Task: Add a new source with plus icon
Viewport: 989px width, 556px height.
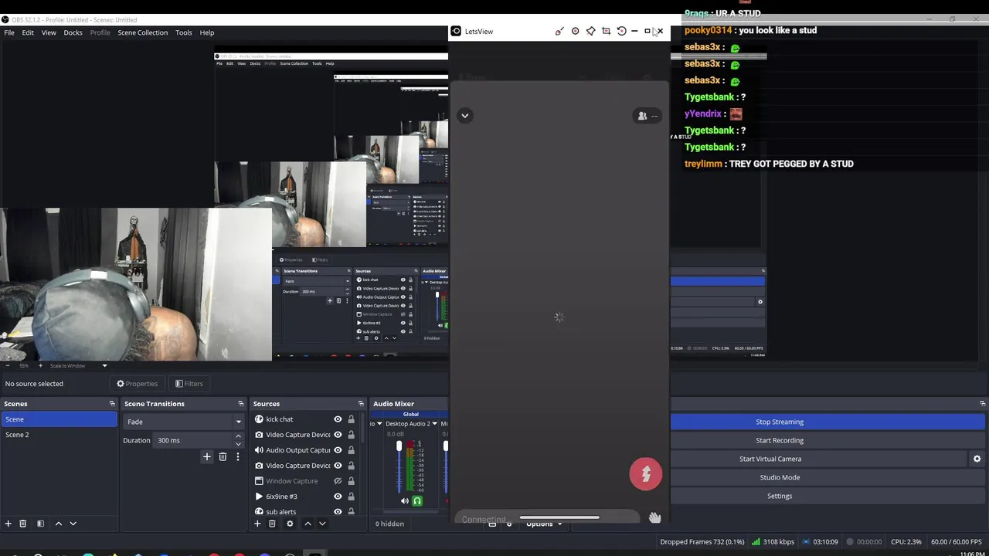Action: tap(257, 524)
